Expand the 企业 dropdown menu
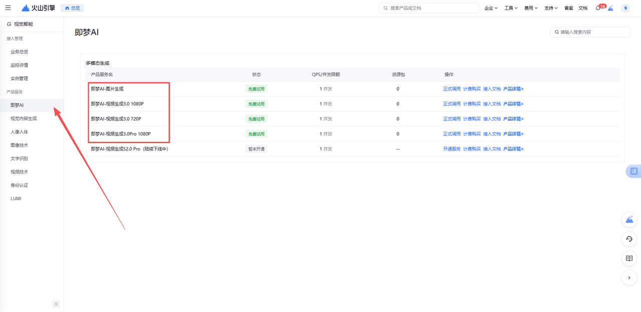 click(491, 8)
